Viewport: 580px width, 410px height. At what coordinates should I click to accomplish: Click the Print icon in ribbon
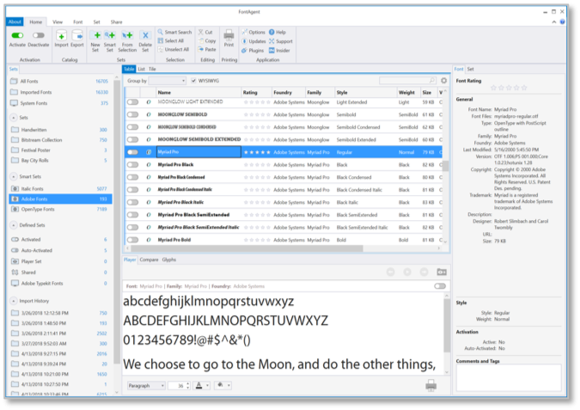[x=229, y=35]
